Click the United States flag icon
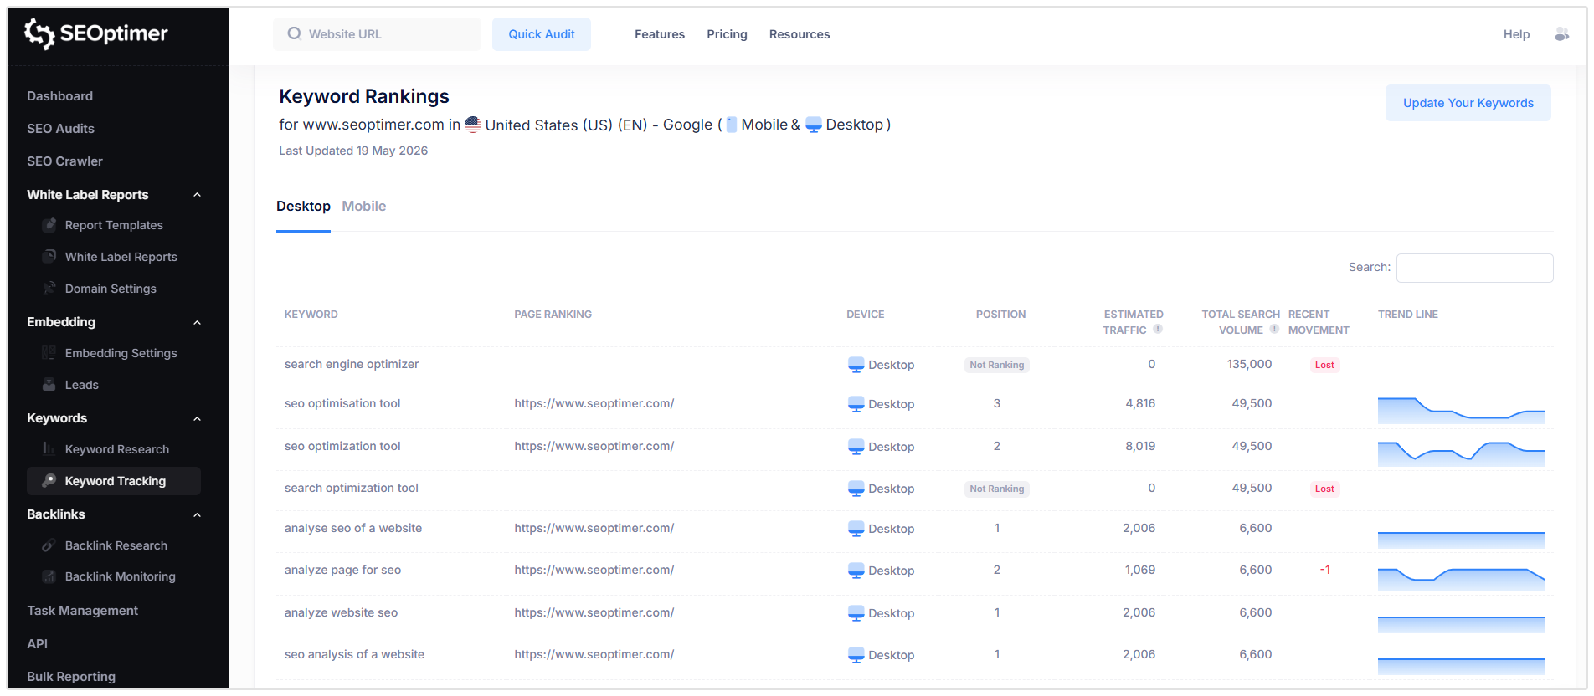The width and height of the screenshot is (1594, 696). tap(473, 125)
